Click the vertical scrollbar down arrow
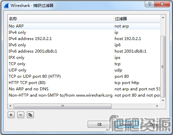 (163, 101)
